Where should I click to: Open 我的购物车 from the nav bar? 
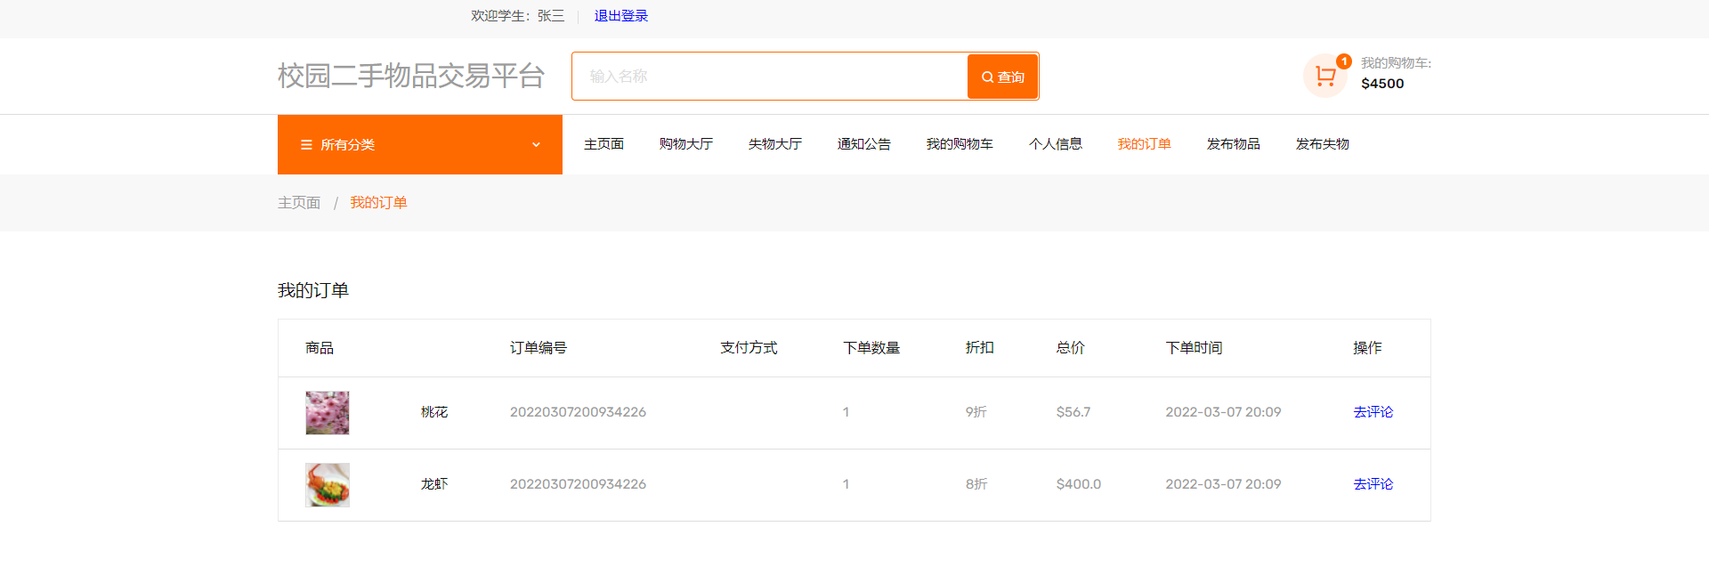tap(960, 144)
